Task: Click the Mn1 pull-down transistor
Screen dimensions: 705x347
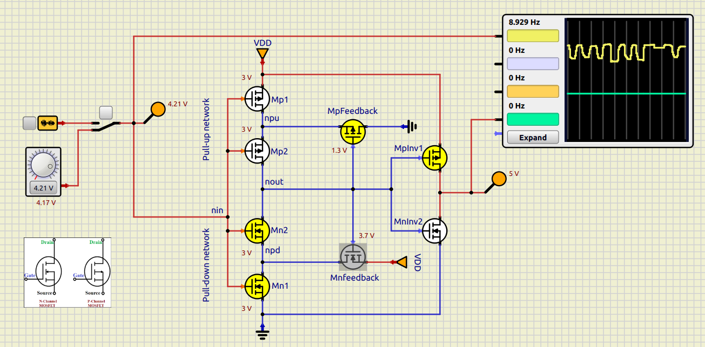Action: pyautogui.click(x=258, y=286)
